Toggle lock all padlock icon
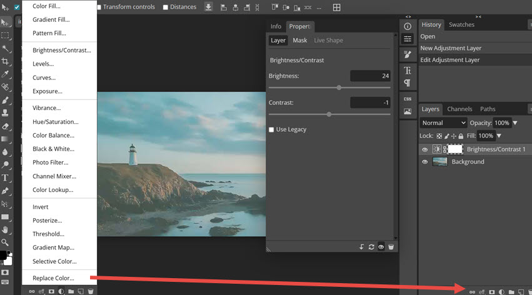532x295 pixels. coord(461,136)
